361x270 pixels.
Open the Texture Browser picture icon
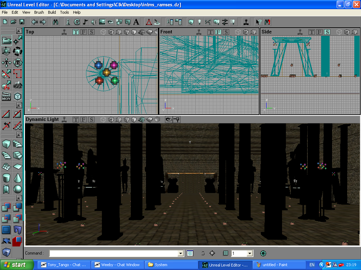click(x=102, y=22)
